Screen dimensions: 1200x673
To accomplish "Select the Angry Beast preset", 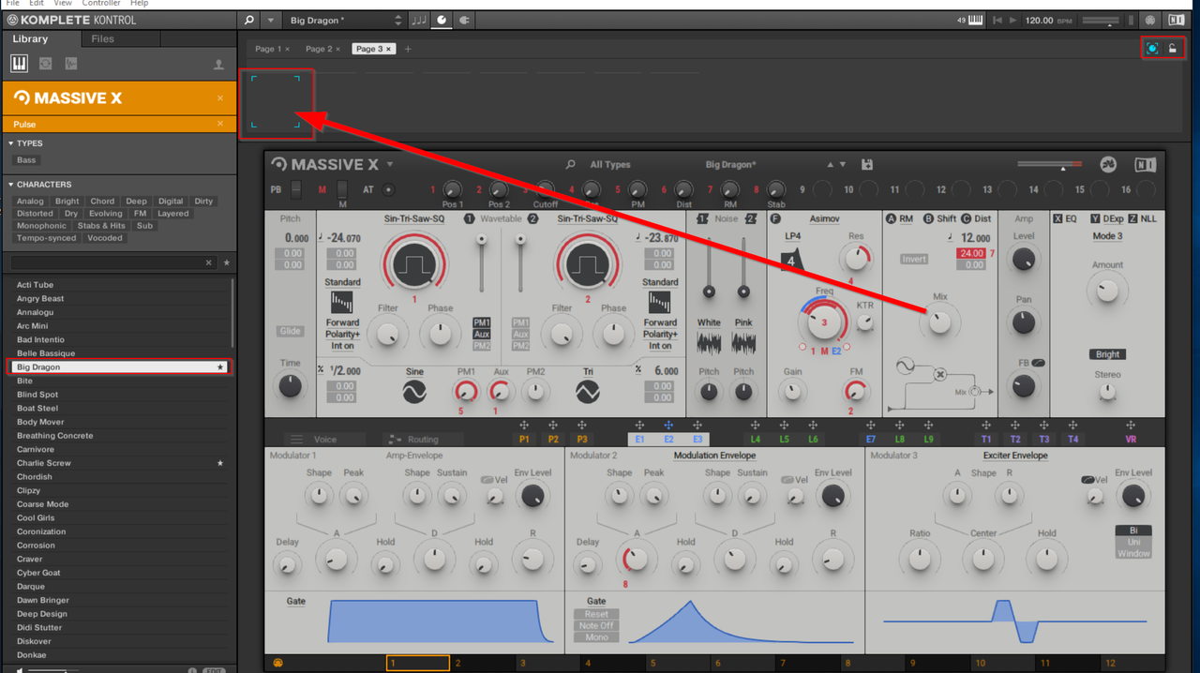I will coord(117,299).
